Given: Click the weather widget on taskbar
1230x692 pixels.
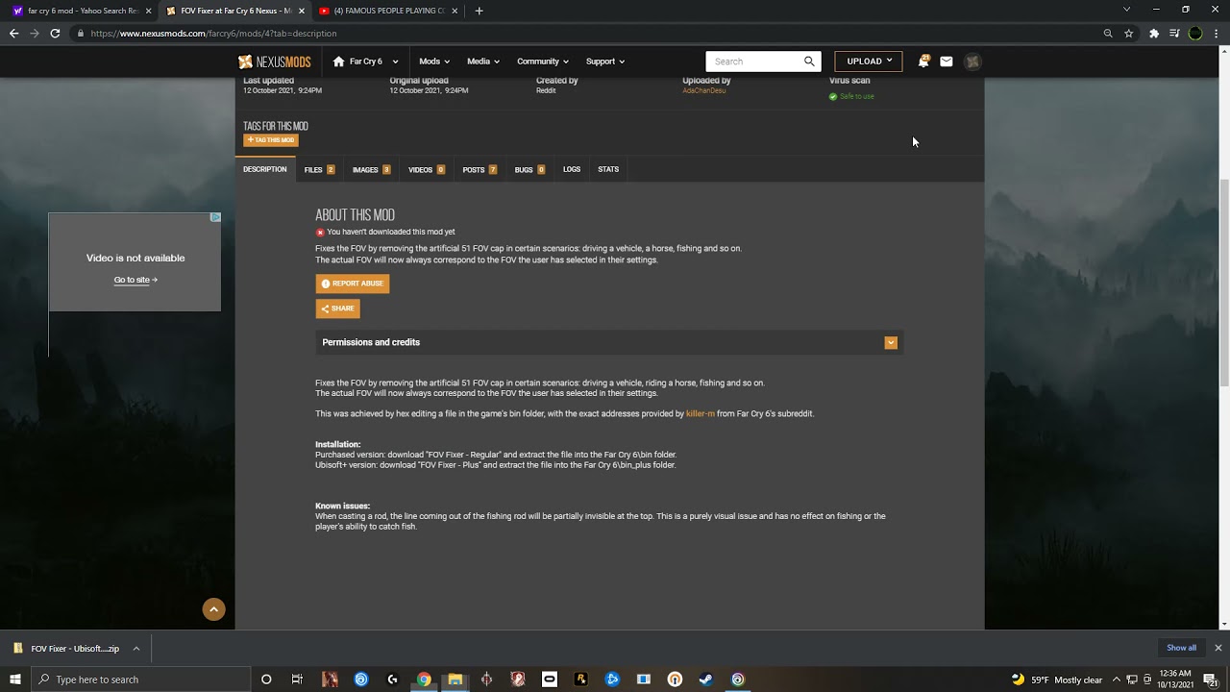Looking at the screenshot, I should [x=1057, y=680].
